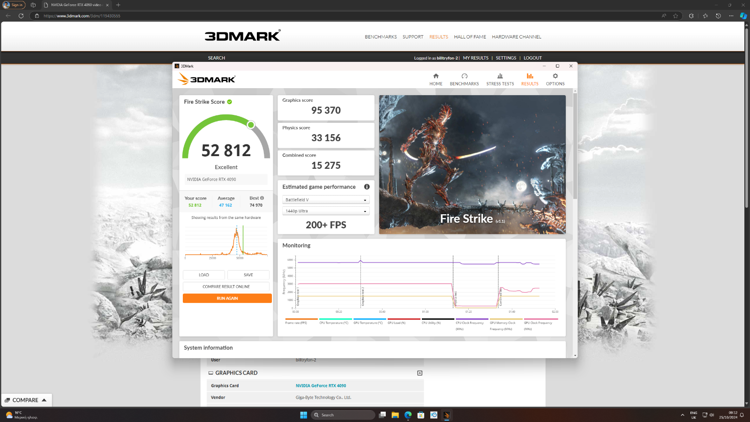This screenshot has height=422, width=750.
Task: Open a new browser tab
Action: click(118, 5)
